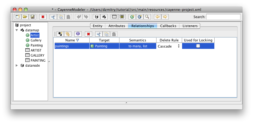The image size is (253, 124).
Task: Click the New Project toolbar icon
Action: [18, 17]
